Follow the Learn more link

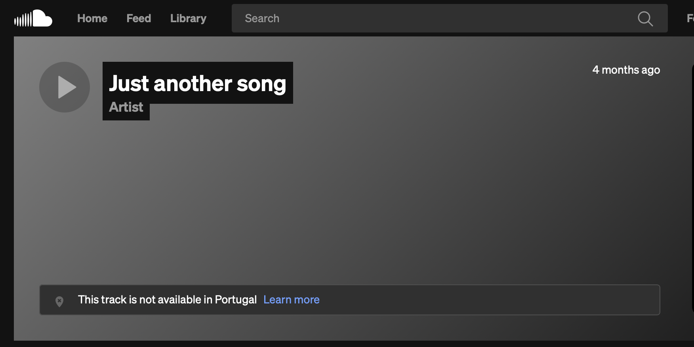(292, 300)
